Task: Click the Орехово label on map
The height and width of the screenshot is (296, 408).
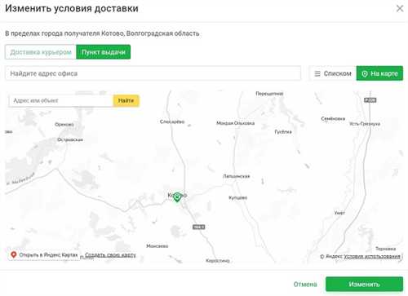Action: pyautogui.click(x=64, y=125)
